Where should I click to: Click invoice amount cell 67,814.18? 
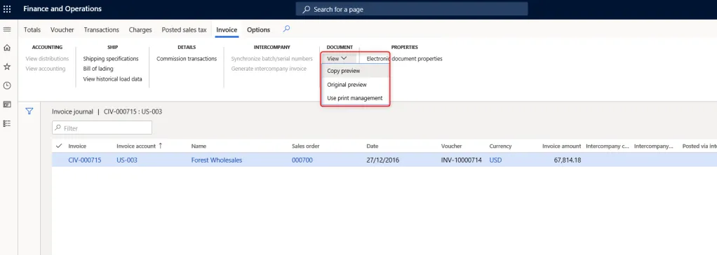coord(567,160)
